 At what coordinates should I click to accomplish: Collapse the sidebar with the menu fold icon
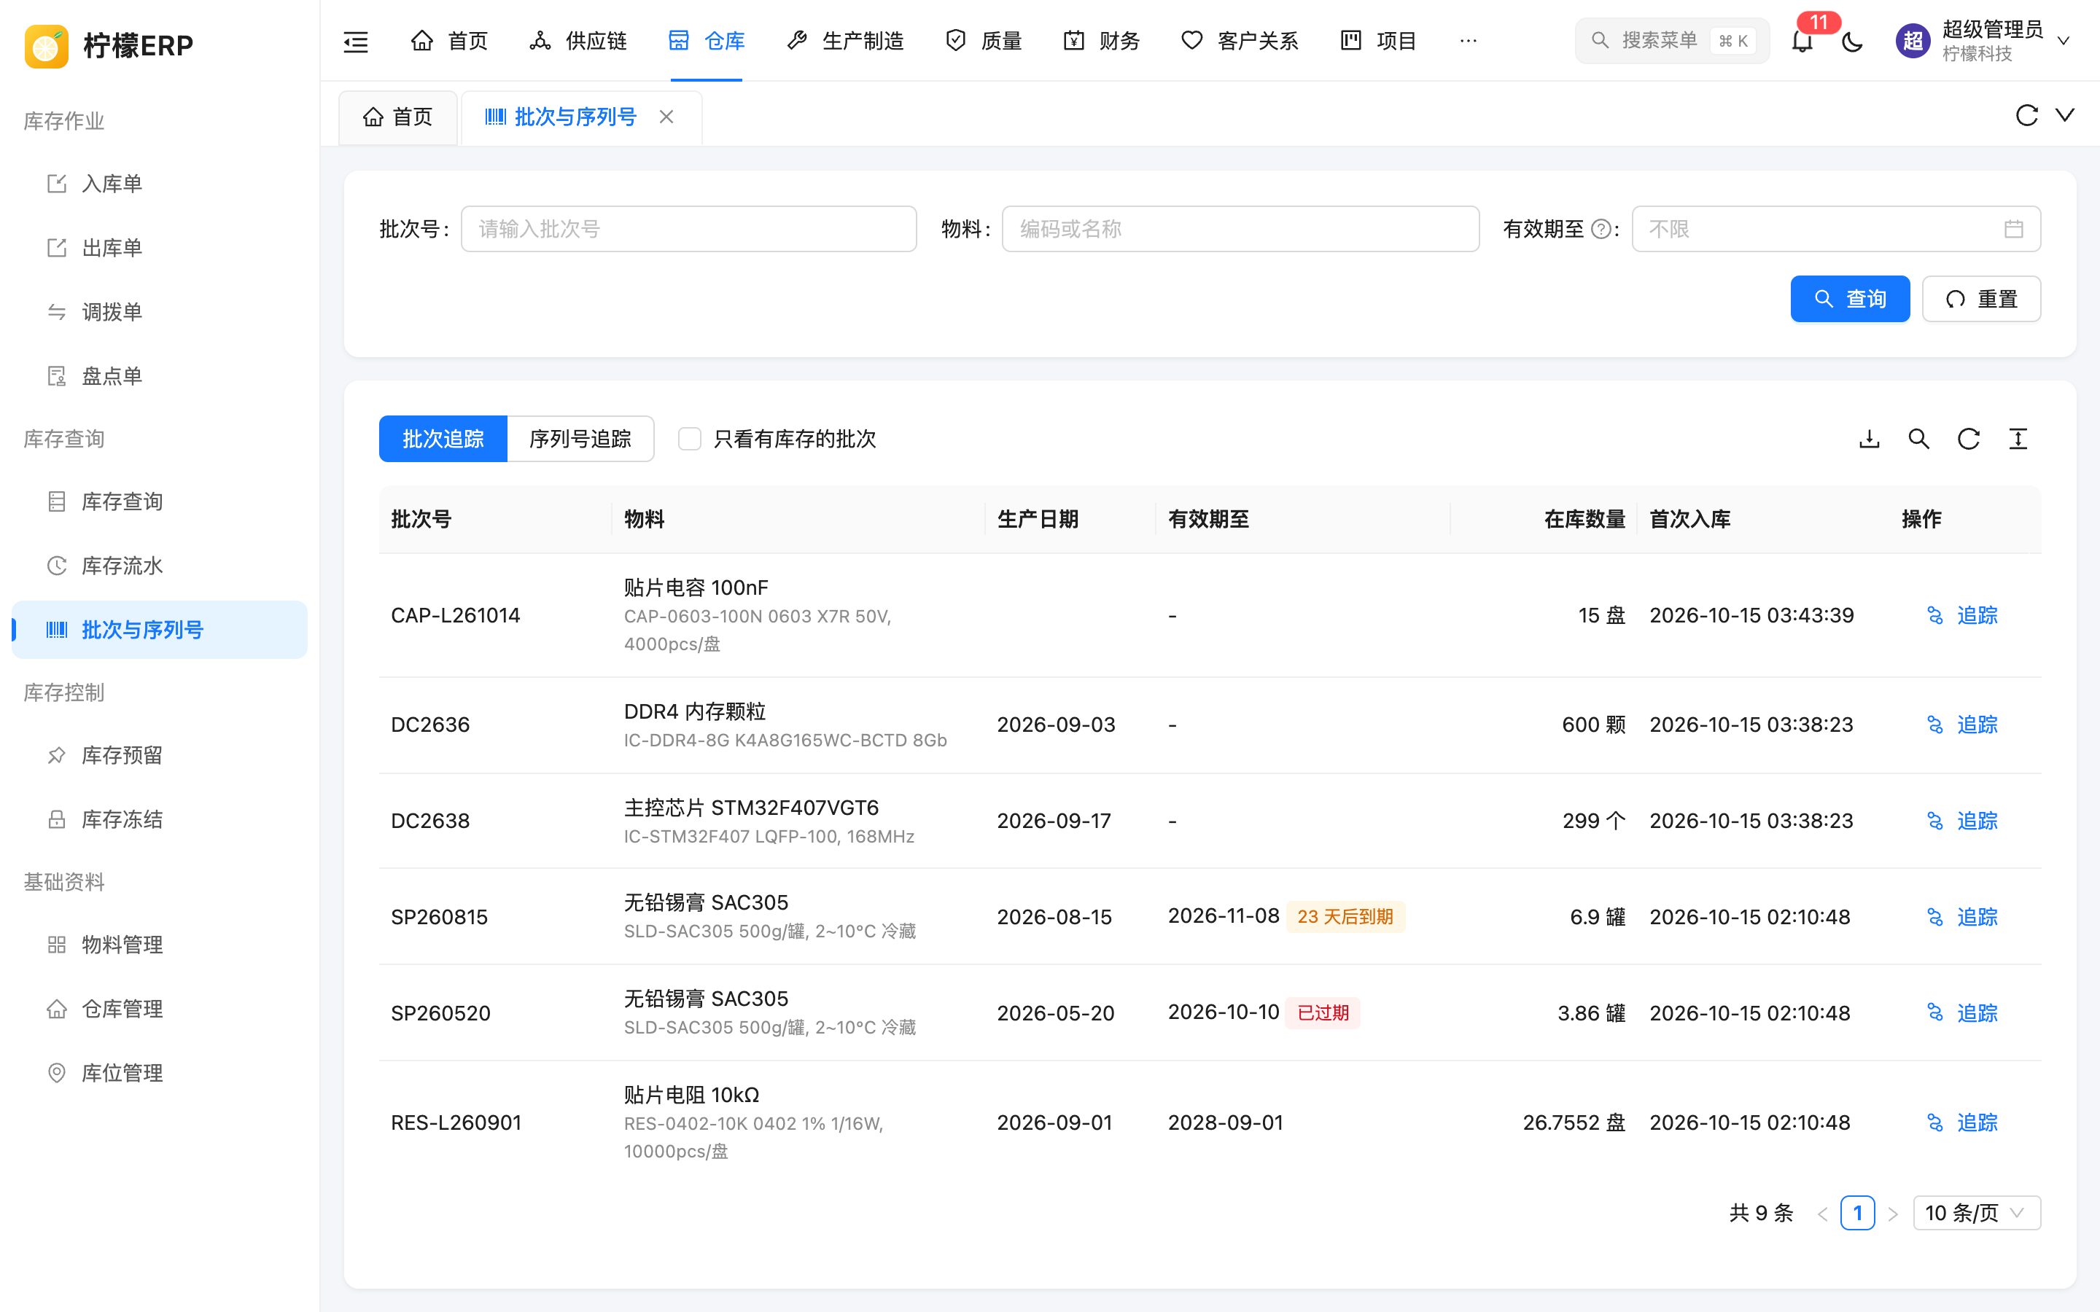356,41
